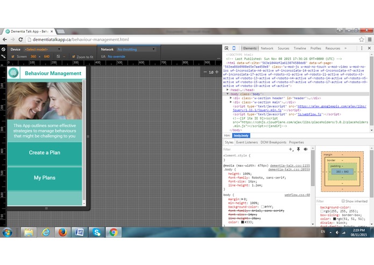Click the computed rgb(51, 51, 51) swatch
Screen dimensions: 374x265
point(334,219)
